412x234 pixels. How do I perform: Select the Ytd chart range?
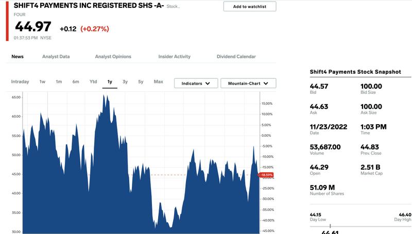93,81
